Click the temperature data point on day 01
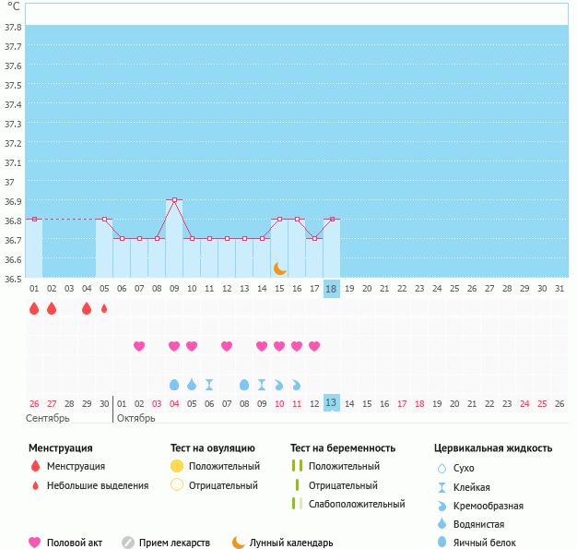The height and width of the screenshot is (549, 577). tap(34, 219)
